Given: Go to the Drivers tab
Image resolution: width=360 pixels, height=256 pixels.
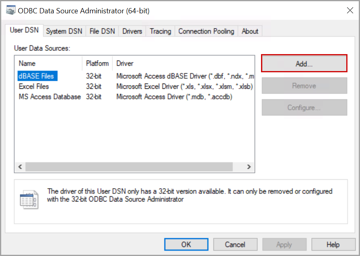Looking at the screenshot, I should (x=132, y=31).
